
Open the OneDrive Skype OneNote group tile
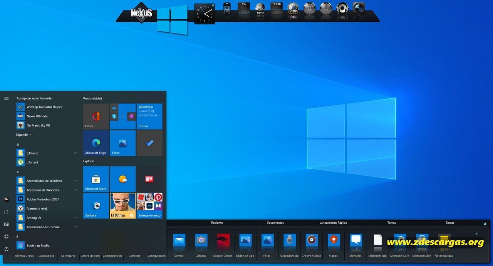[122, 116]
